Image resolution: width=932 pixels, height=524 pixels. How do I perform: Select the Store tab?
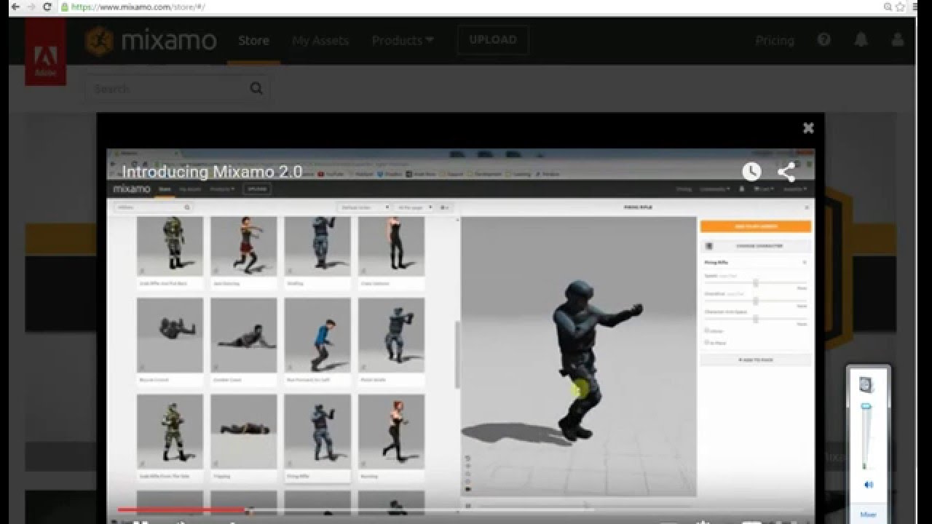[253, 41]
